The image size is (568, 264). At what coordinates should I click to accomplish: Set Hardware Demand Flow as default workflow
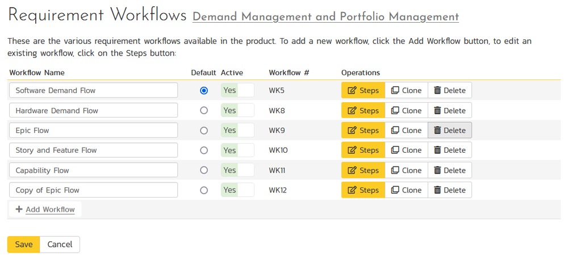tap(204, 111)
